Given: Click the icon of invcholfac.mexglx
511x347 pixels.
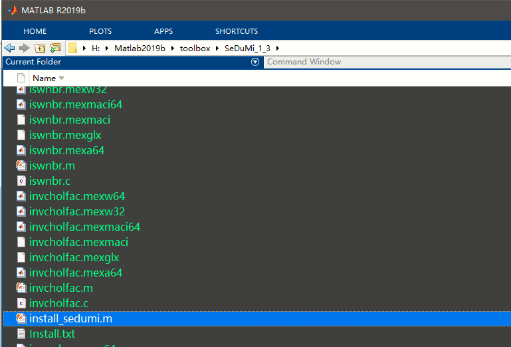Looking at the screenshot, I should click(21, 257).
